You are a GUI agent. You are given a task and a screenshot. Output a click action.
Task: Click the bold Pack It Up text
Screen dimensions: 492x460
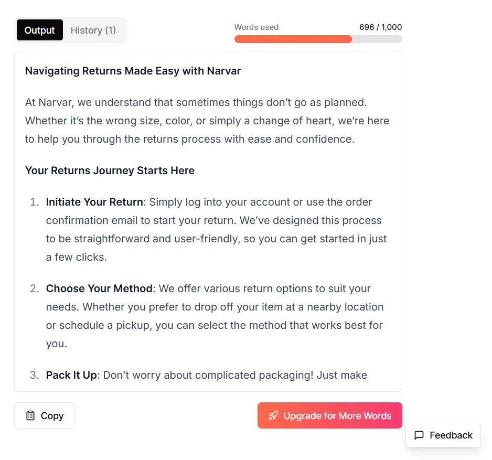(71, 375)
